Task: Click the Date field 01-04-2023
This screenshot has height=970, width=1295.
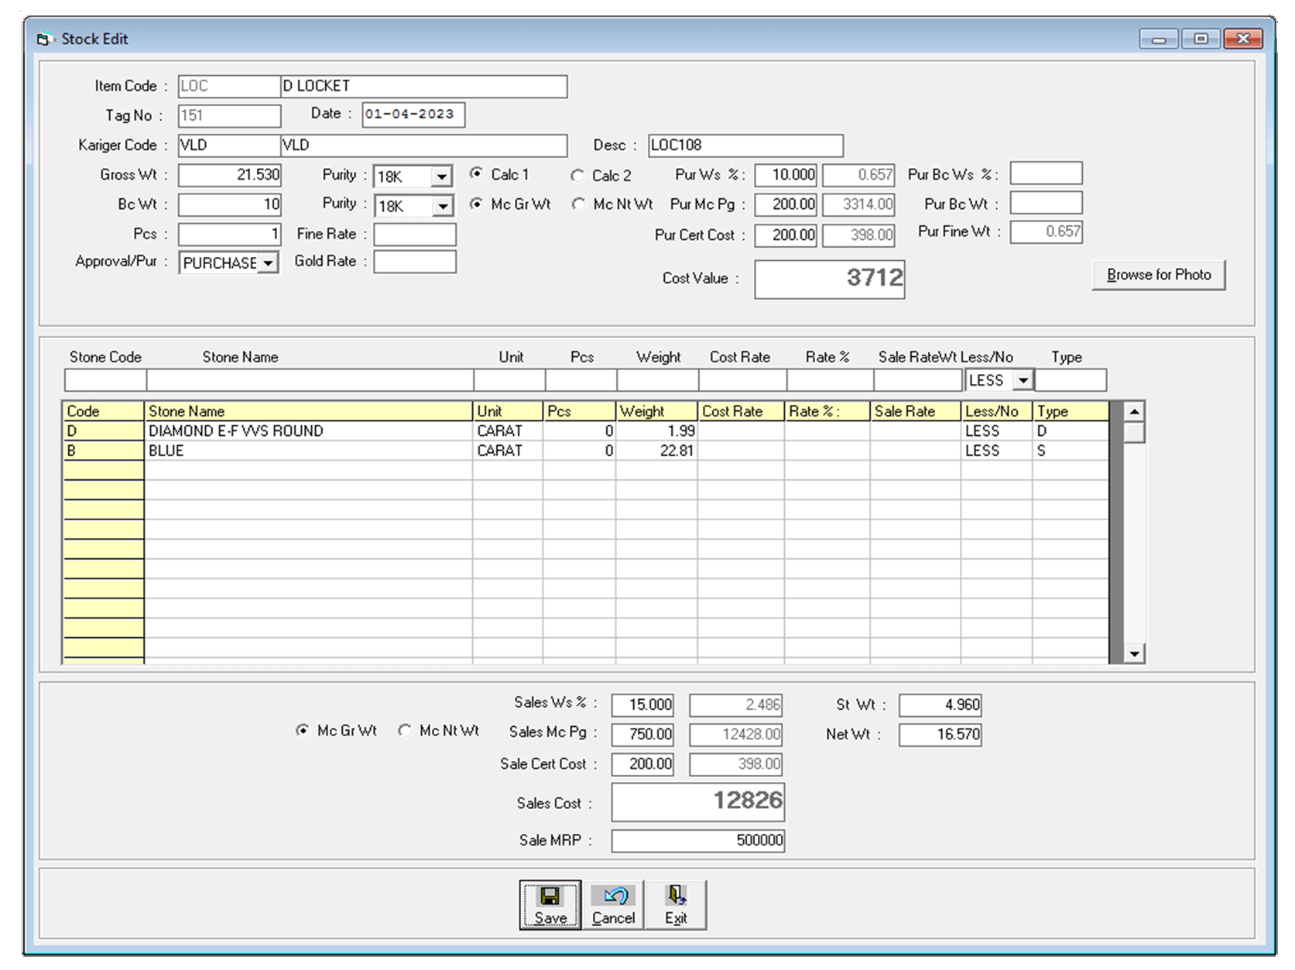Action: [413, 115]
